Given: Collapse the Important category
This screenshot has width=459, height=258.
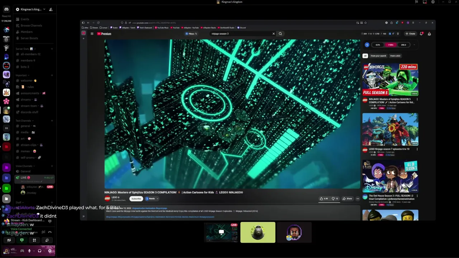Looking at the screenshot, I should [x=22, y=75].
